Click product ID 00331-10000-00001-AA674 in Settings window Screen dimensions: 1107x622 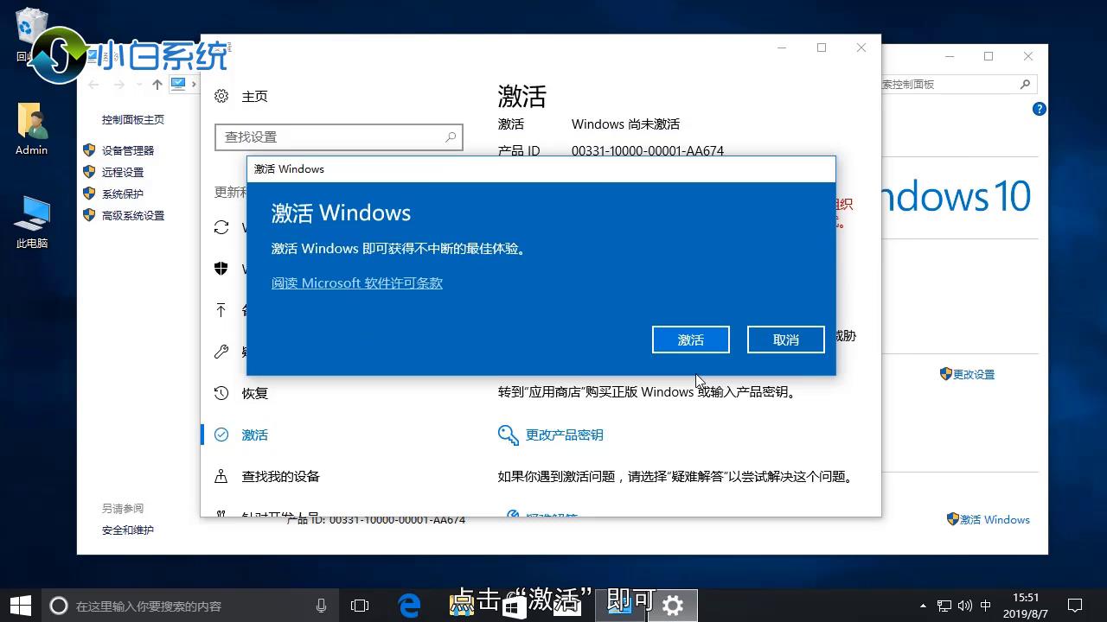647,150
